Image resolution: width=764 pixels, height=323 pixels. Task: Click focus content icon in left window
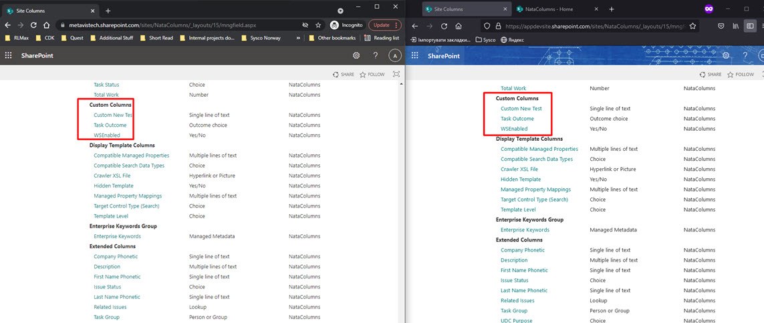point(396,75)
